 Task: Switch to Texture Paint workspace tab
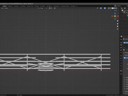click(30, 6)
